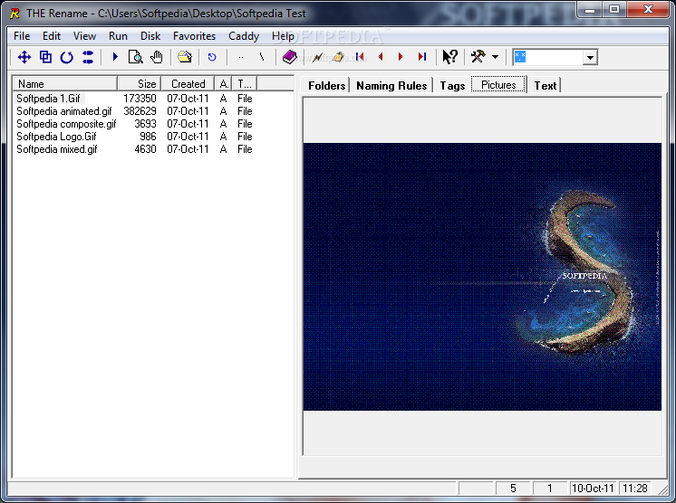
Task: Click the file mask input field
Action: (548, 57)
